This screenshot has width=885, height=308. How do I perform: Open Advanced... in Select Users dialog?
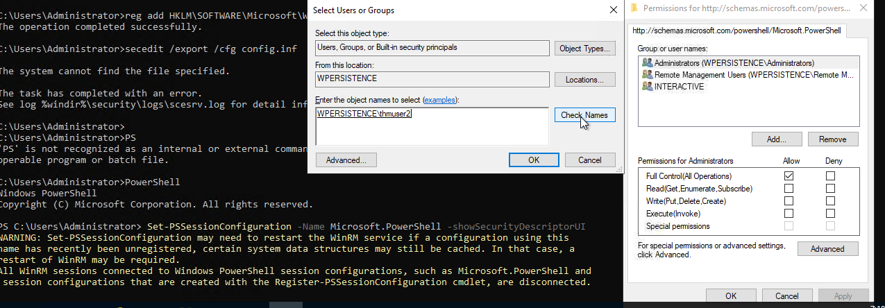pos(346,160)
